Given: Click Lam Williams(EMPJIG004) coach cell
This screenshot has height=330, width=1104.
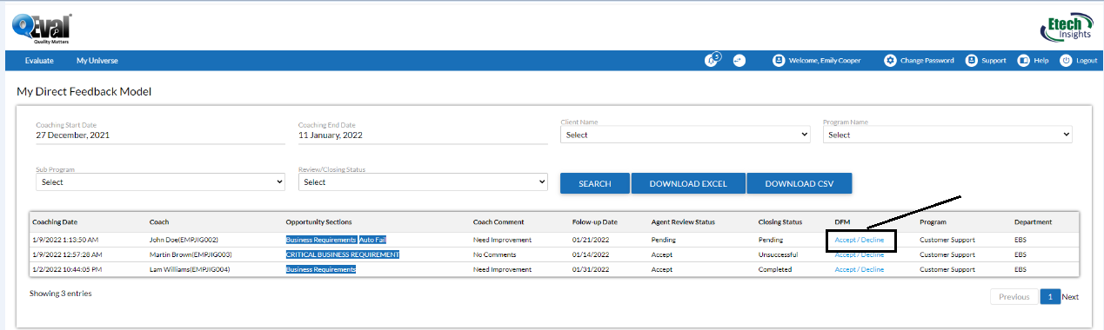Looking at the screenshot, I should [190, 269].
